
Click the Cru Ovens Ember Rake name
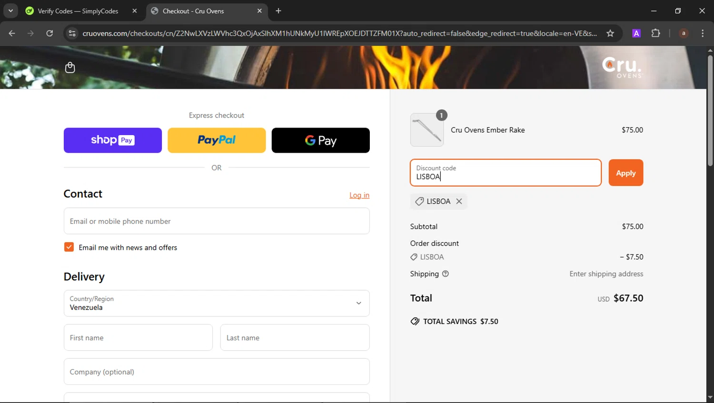[x=488, y=130]
